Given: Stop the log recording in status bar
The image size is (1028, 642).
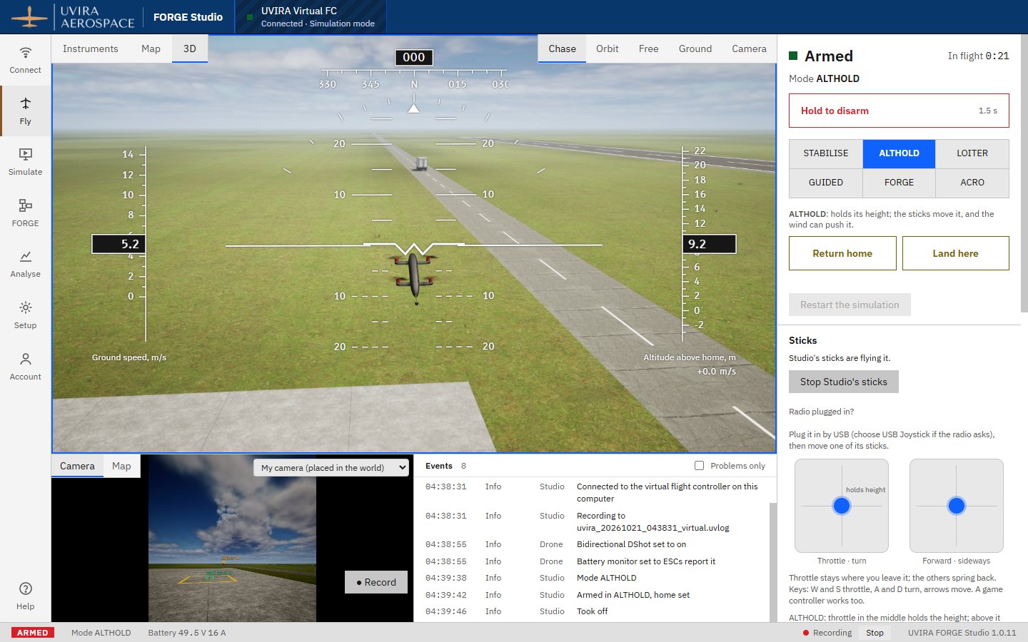Looking at the screenshot, I should (875, 633).
